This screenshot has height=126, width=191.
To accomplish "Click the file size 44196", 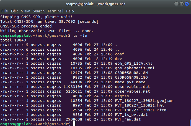I will point(76,82).
